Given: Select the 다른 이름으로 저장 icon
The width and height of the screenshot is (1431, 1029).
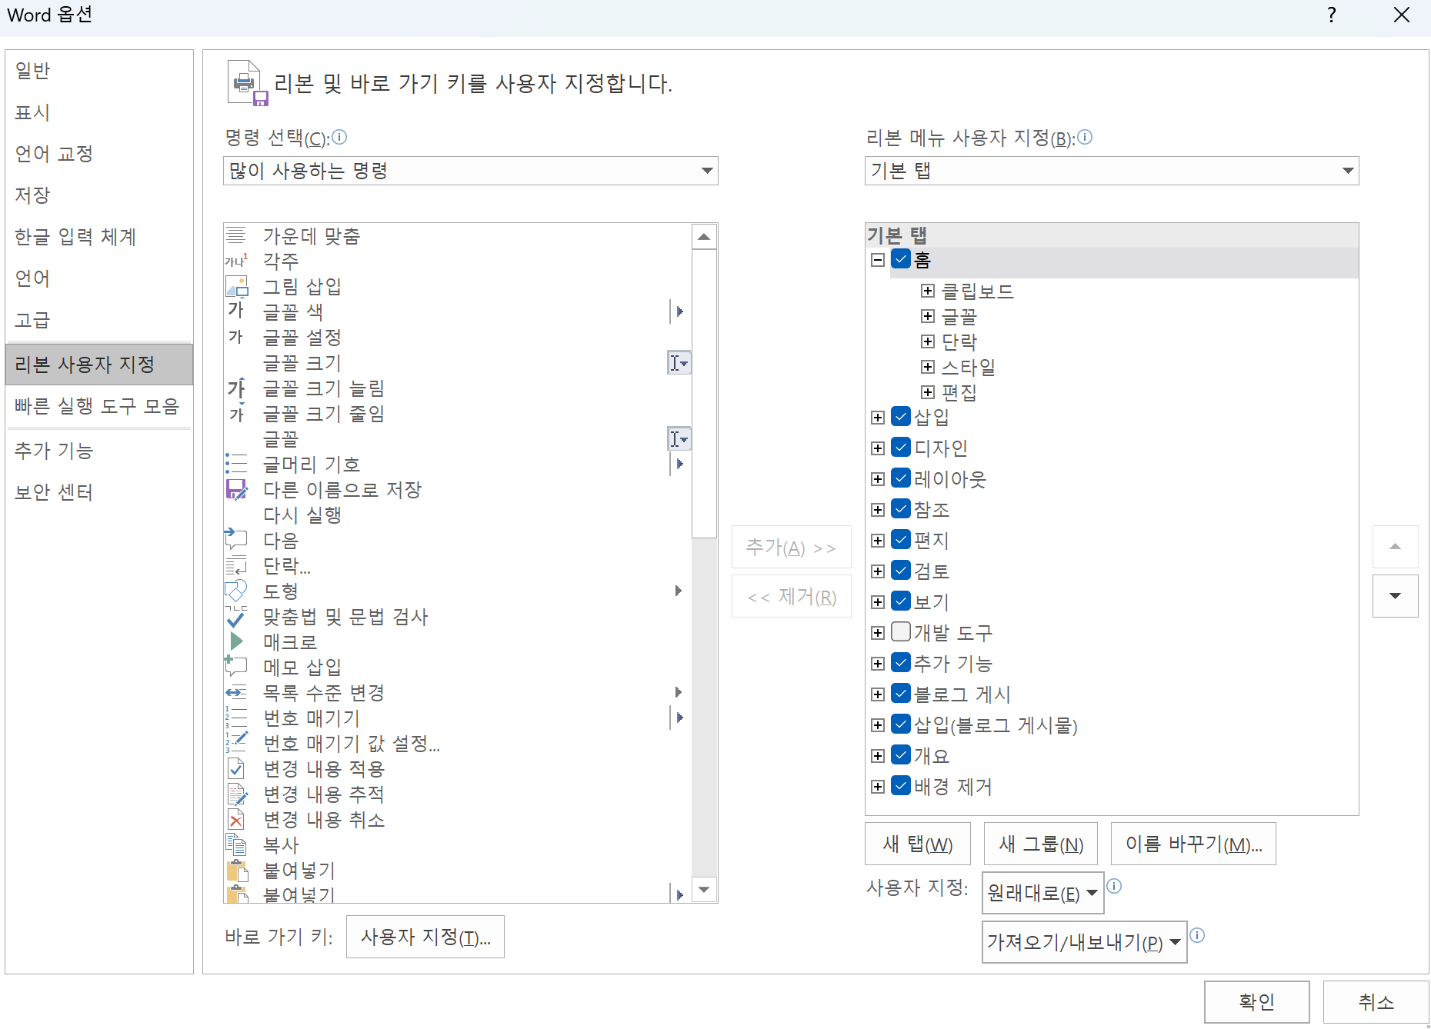Looking at the screenshot, I should (236, 489).
